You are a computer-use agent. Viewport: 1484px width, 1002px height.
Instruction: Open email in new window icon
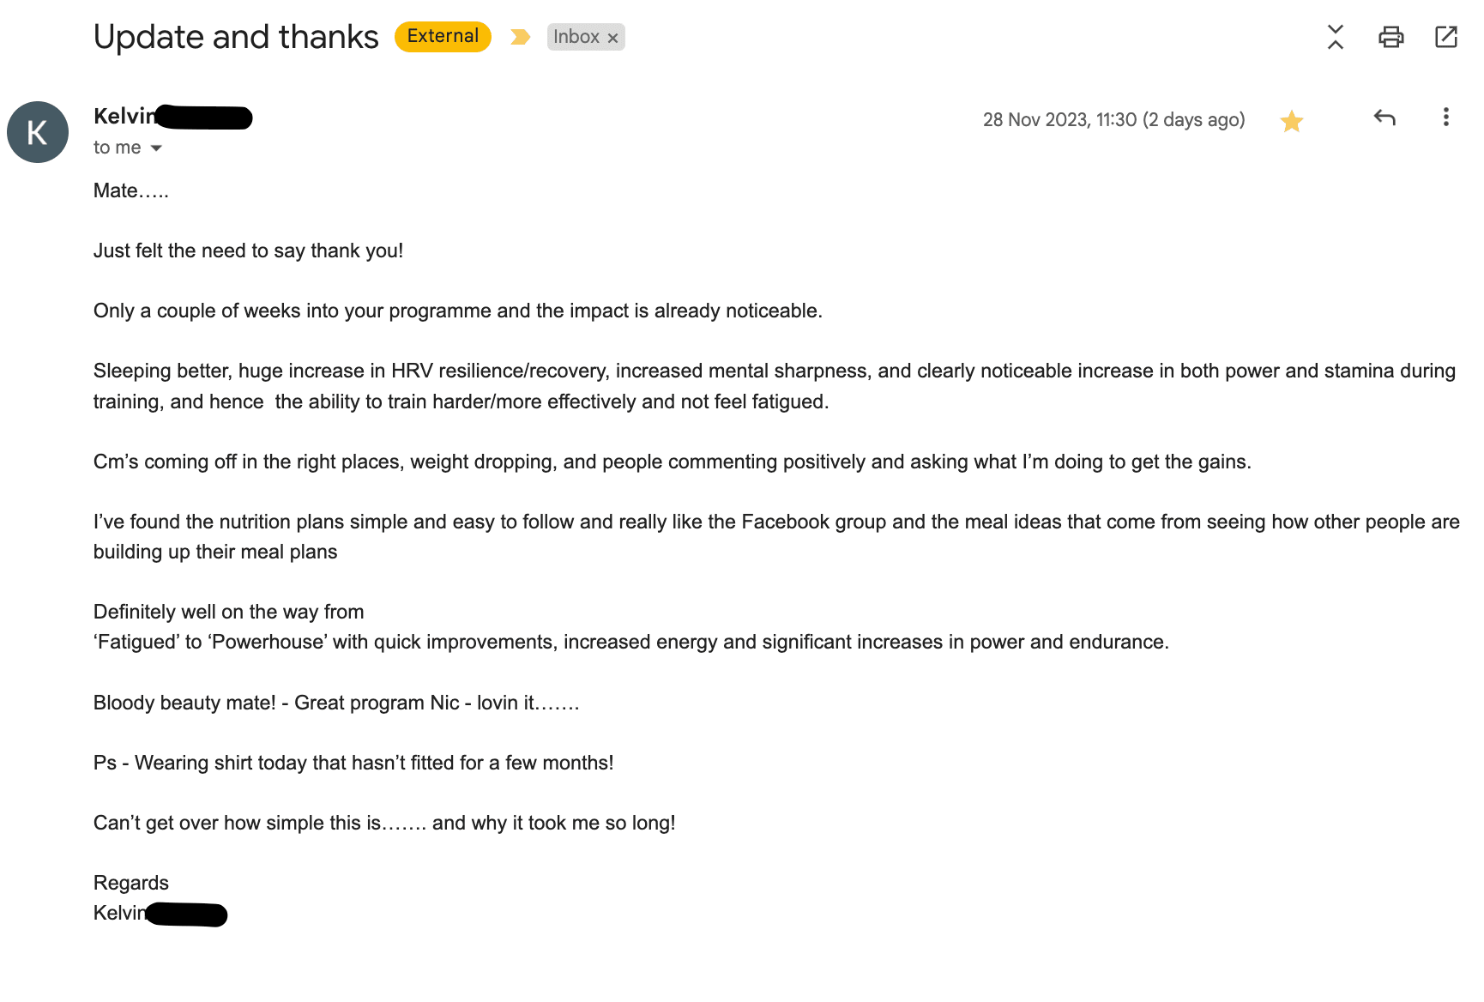1446,37
